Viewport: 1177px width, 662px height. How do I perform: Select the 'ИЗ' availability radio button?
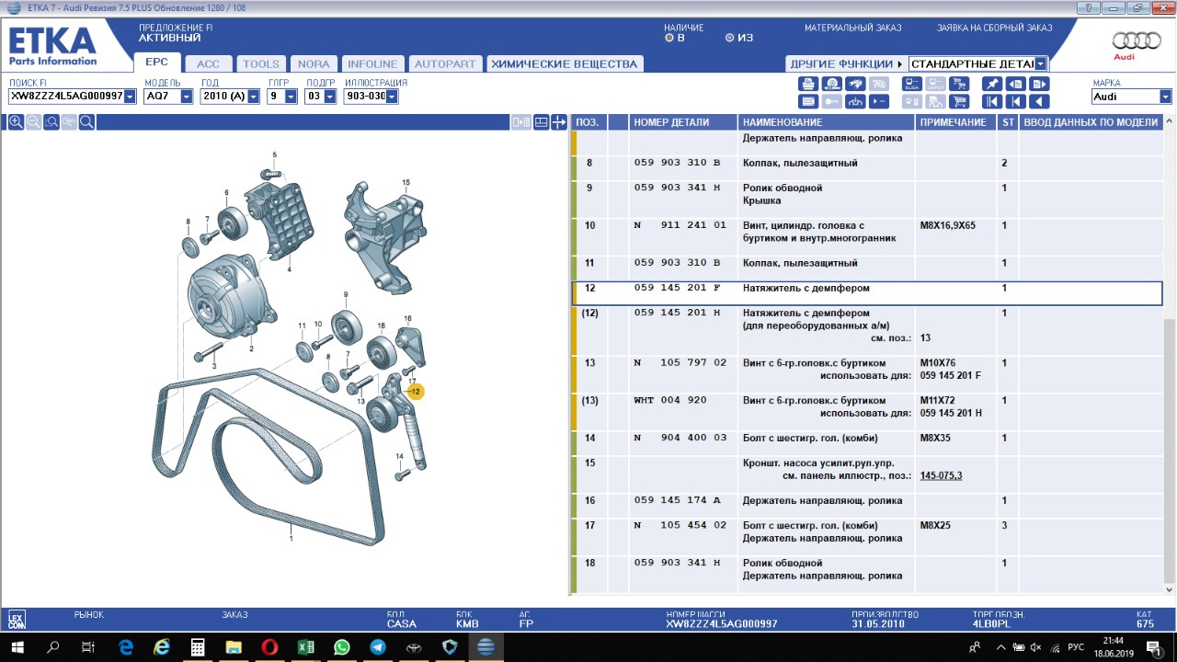(730, 39)
